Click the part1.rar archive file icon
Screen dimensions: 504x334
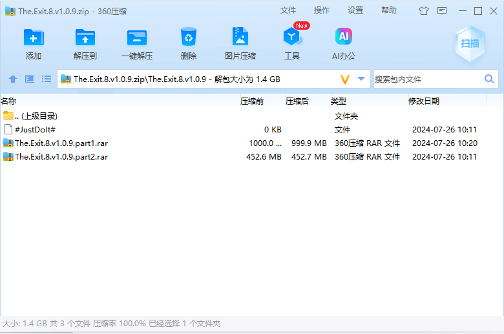tap(8, 143)
